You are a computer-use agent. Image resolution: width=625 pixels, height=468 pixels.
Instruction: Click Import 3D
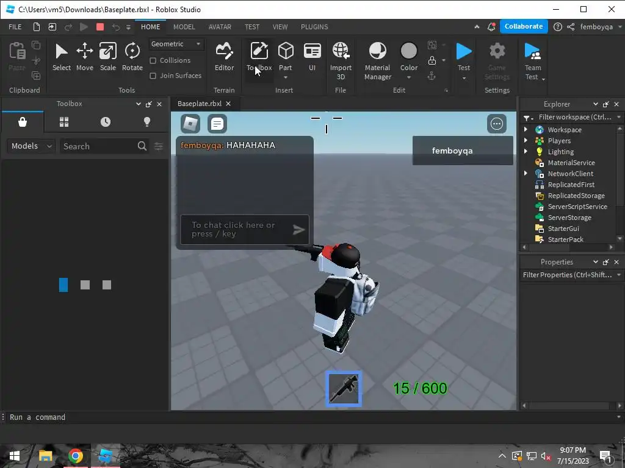pos(341,61)
